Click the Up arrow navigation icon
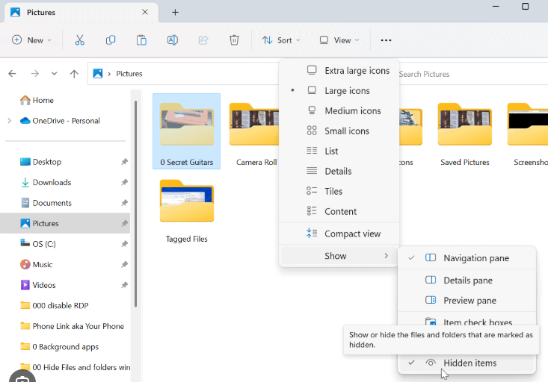 [74, 74]
